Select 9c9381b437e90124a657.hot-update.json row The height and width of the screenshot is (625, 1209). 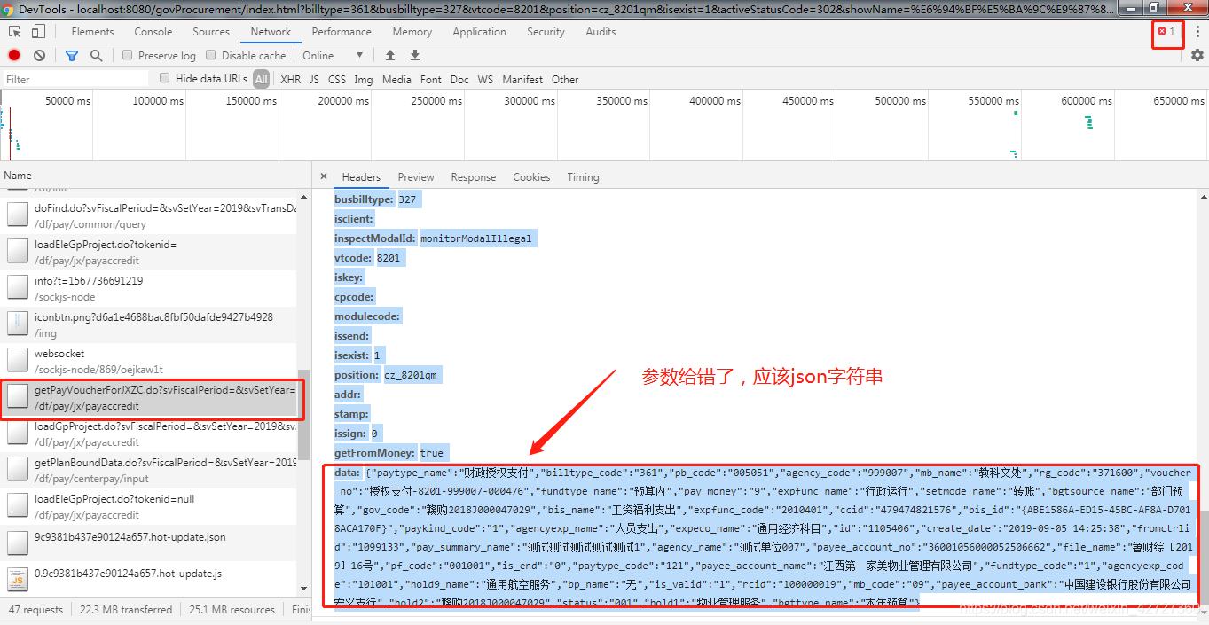coord(149,543)
